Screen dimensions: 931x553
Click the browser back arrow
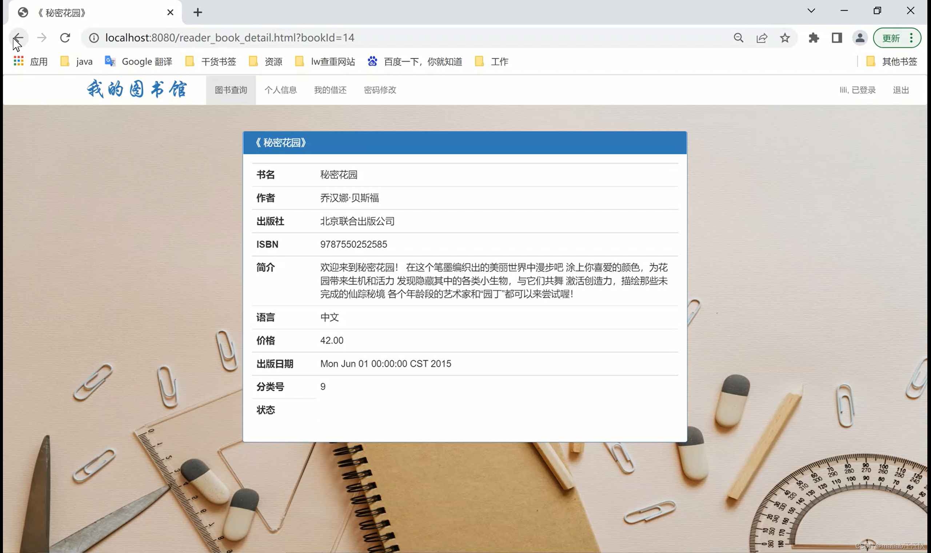coord(18,37)
